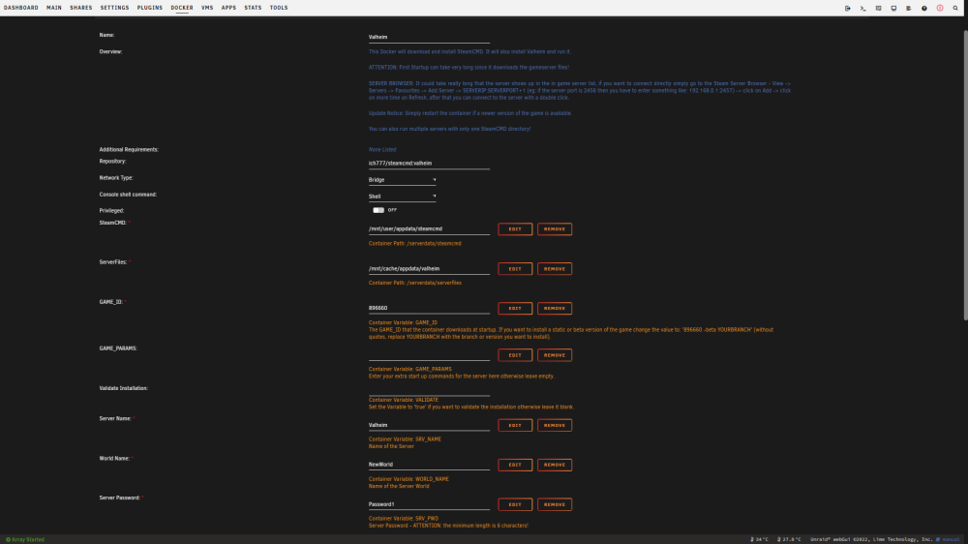Click the search magnifier icon
Viewport: 968px width, 544px height.
(955, 8)
